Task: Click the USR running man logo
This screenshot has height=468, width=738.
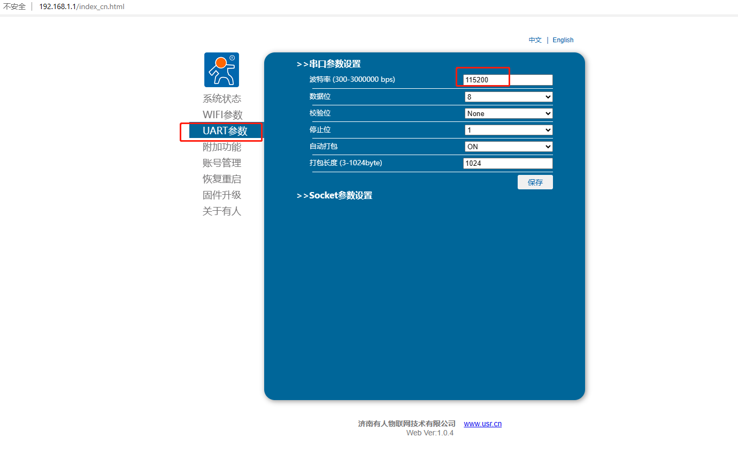Action: coord(221,70)
